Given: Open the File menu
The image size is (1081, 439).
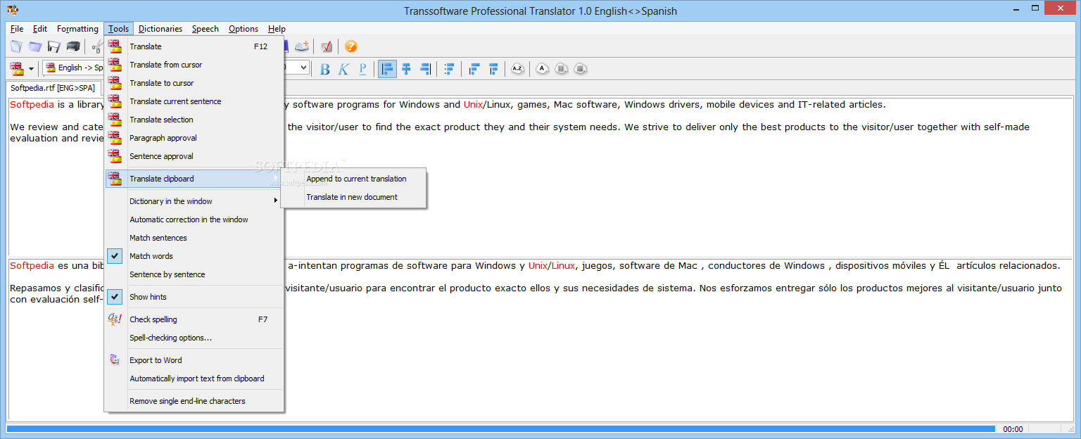Looking at the screenshot, I should point(17,29).
